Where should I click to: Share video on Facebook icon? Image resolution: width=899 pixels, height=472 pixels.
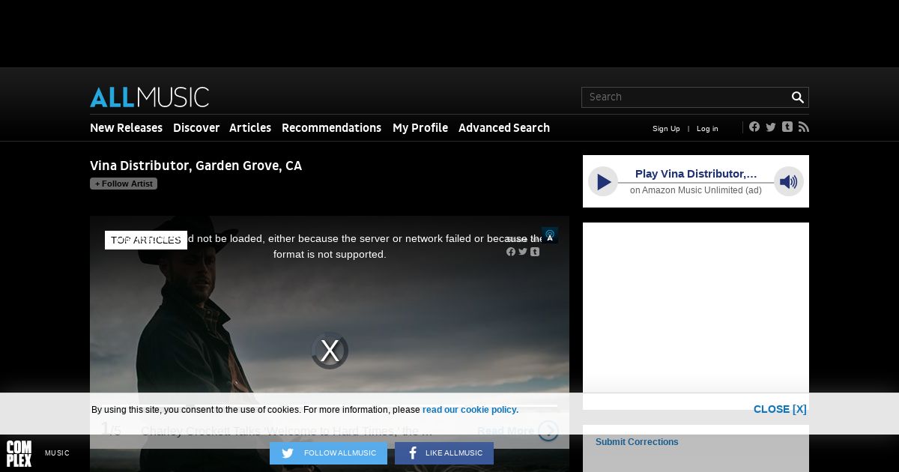click(x=511, y=252)
